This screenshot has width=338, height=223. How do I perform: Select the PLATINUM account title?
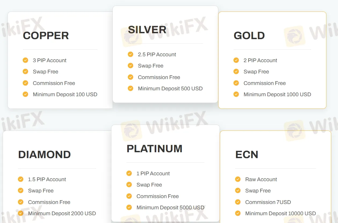pos(154,149)
